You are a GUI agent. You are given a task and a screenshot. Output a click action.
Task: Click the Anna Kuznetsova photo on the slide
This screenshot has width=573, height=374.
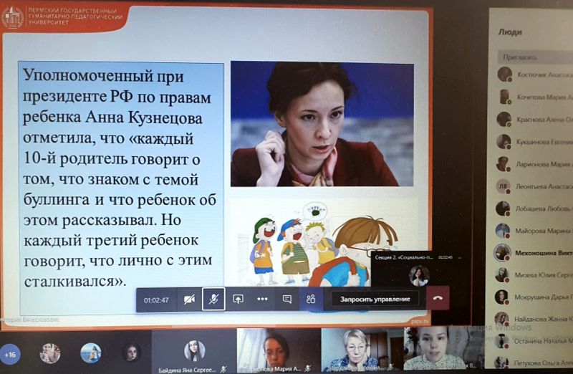click(x=322, y=124)
